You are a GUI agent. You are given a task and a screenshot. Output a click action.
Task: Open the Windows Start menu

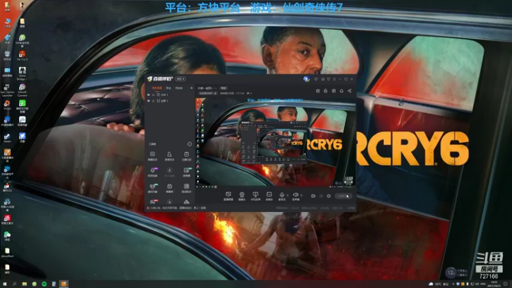(4, 284)
